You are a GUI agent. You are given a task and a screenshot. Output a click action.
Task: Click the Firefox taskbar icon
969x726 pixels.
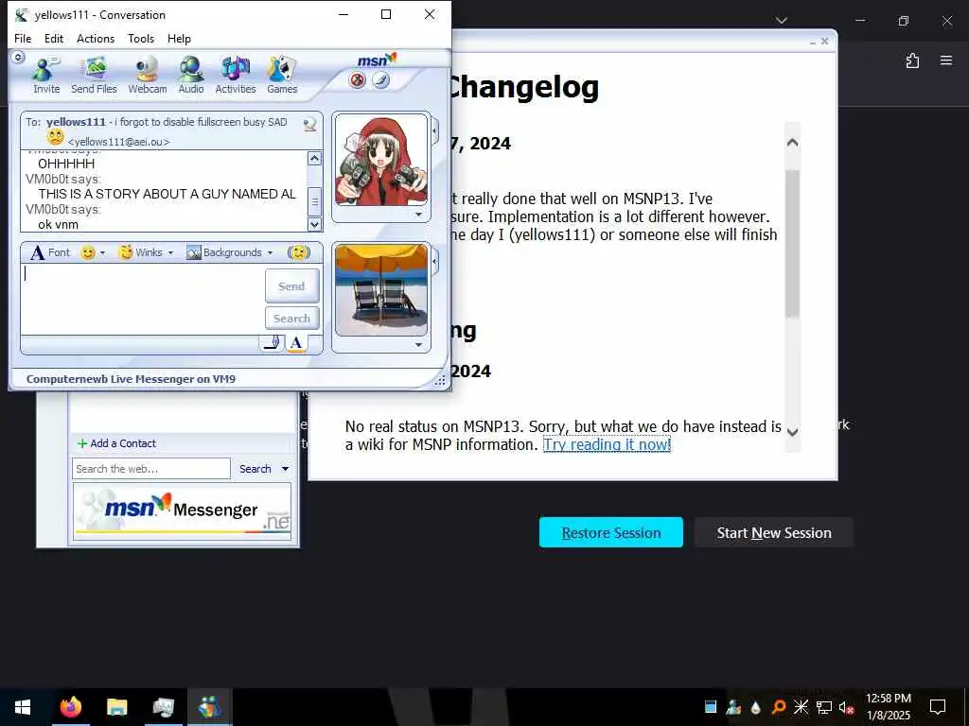coord(70,707)
